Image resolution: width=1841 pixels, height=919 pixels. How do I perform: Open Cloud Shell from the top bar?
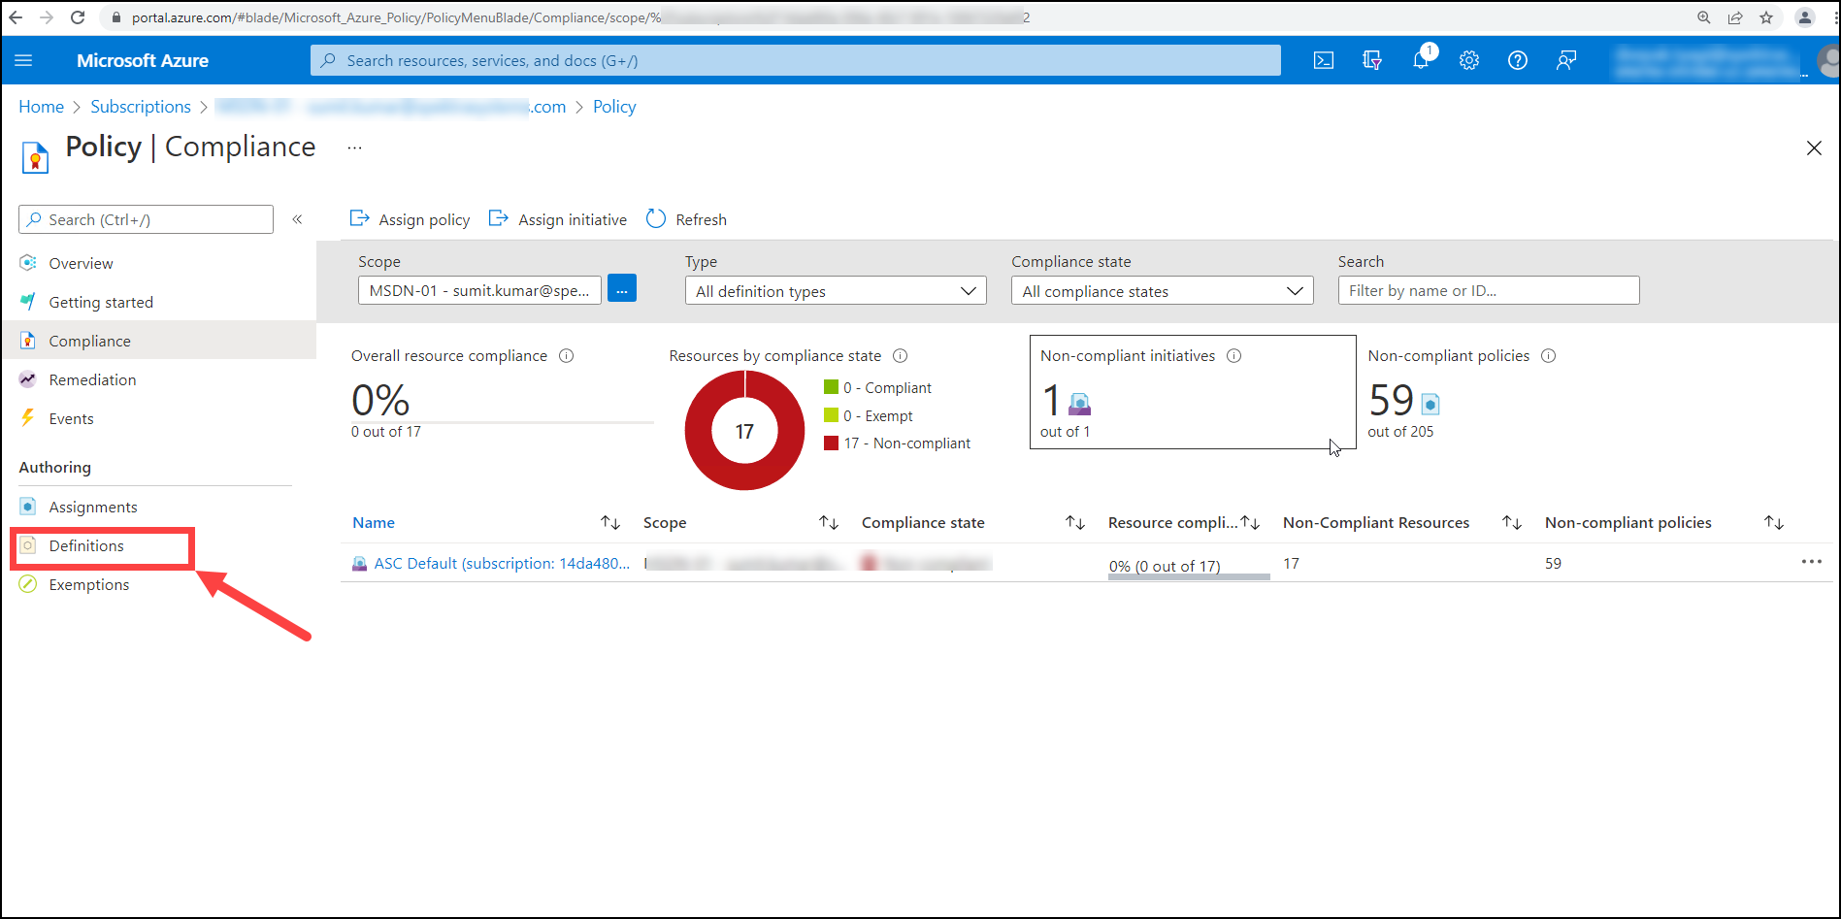click(x=1324, y=60)
